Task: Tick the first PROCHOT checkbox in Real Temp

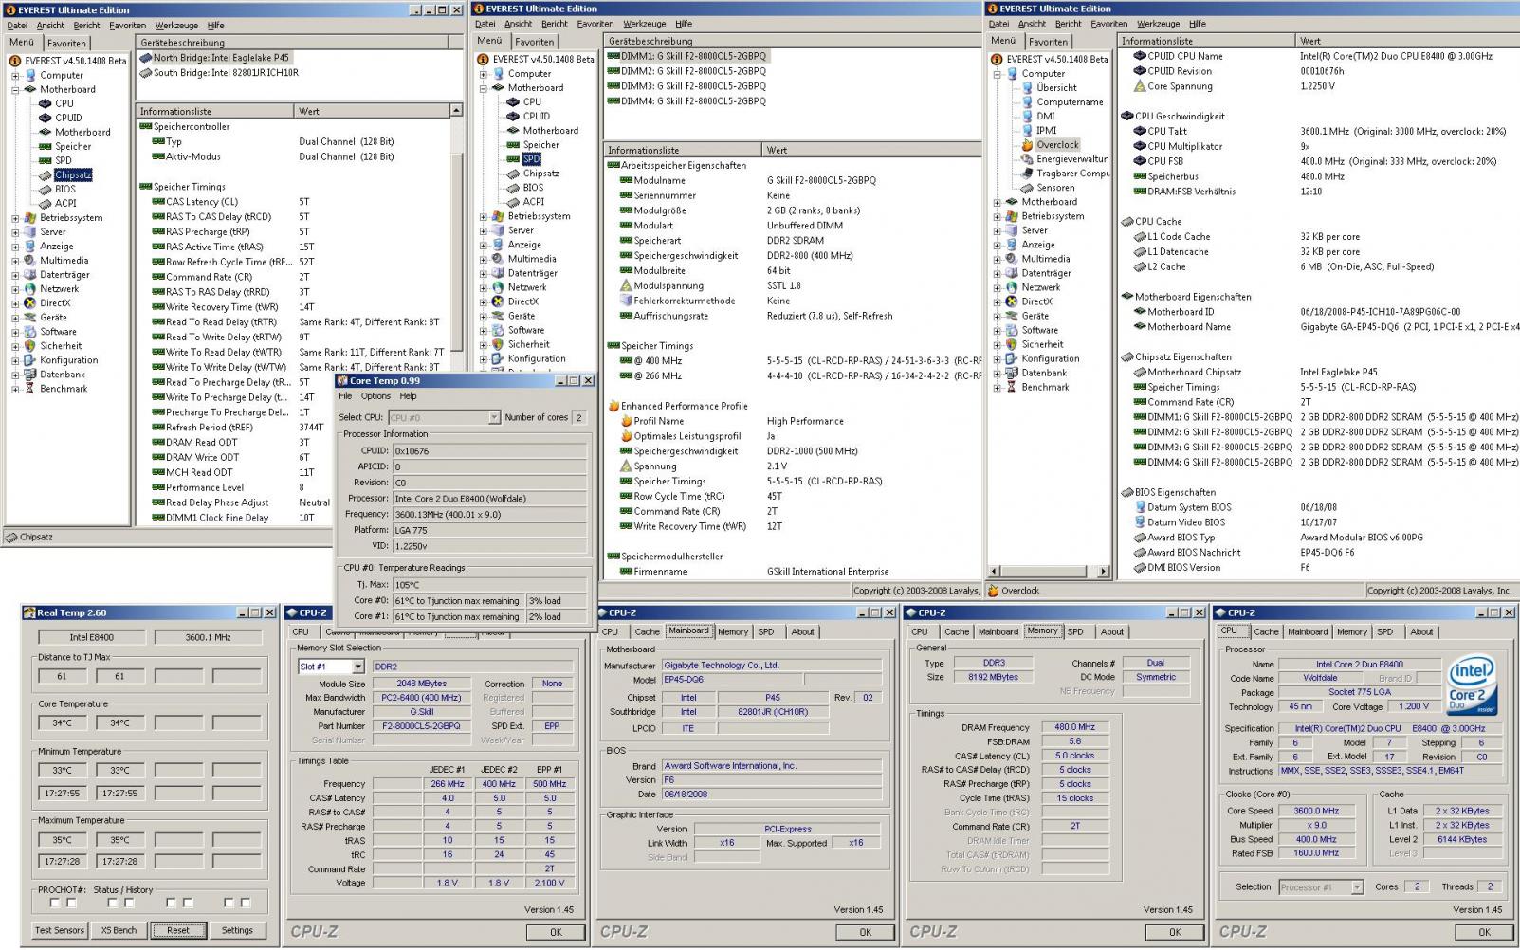Action: click(56, 903)
